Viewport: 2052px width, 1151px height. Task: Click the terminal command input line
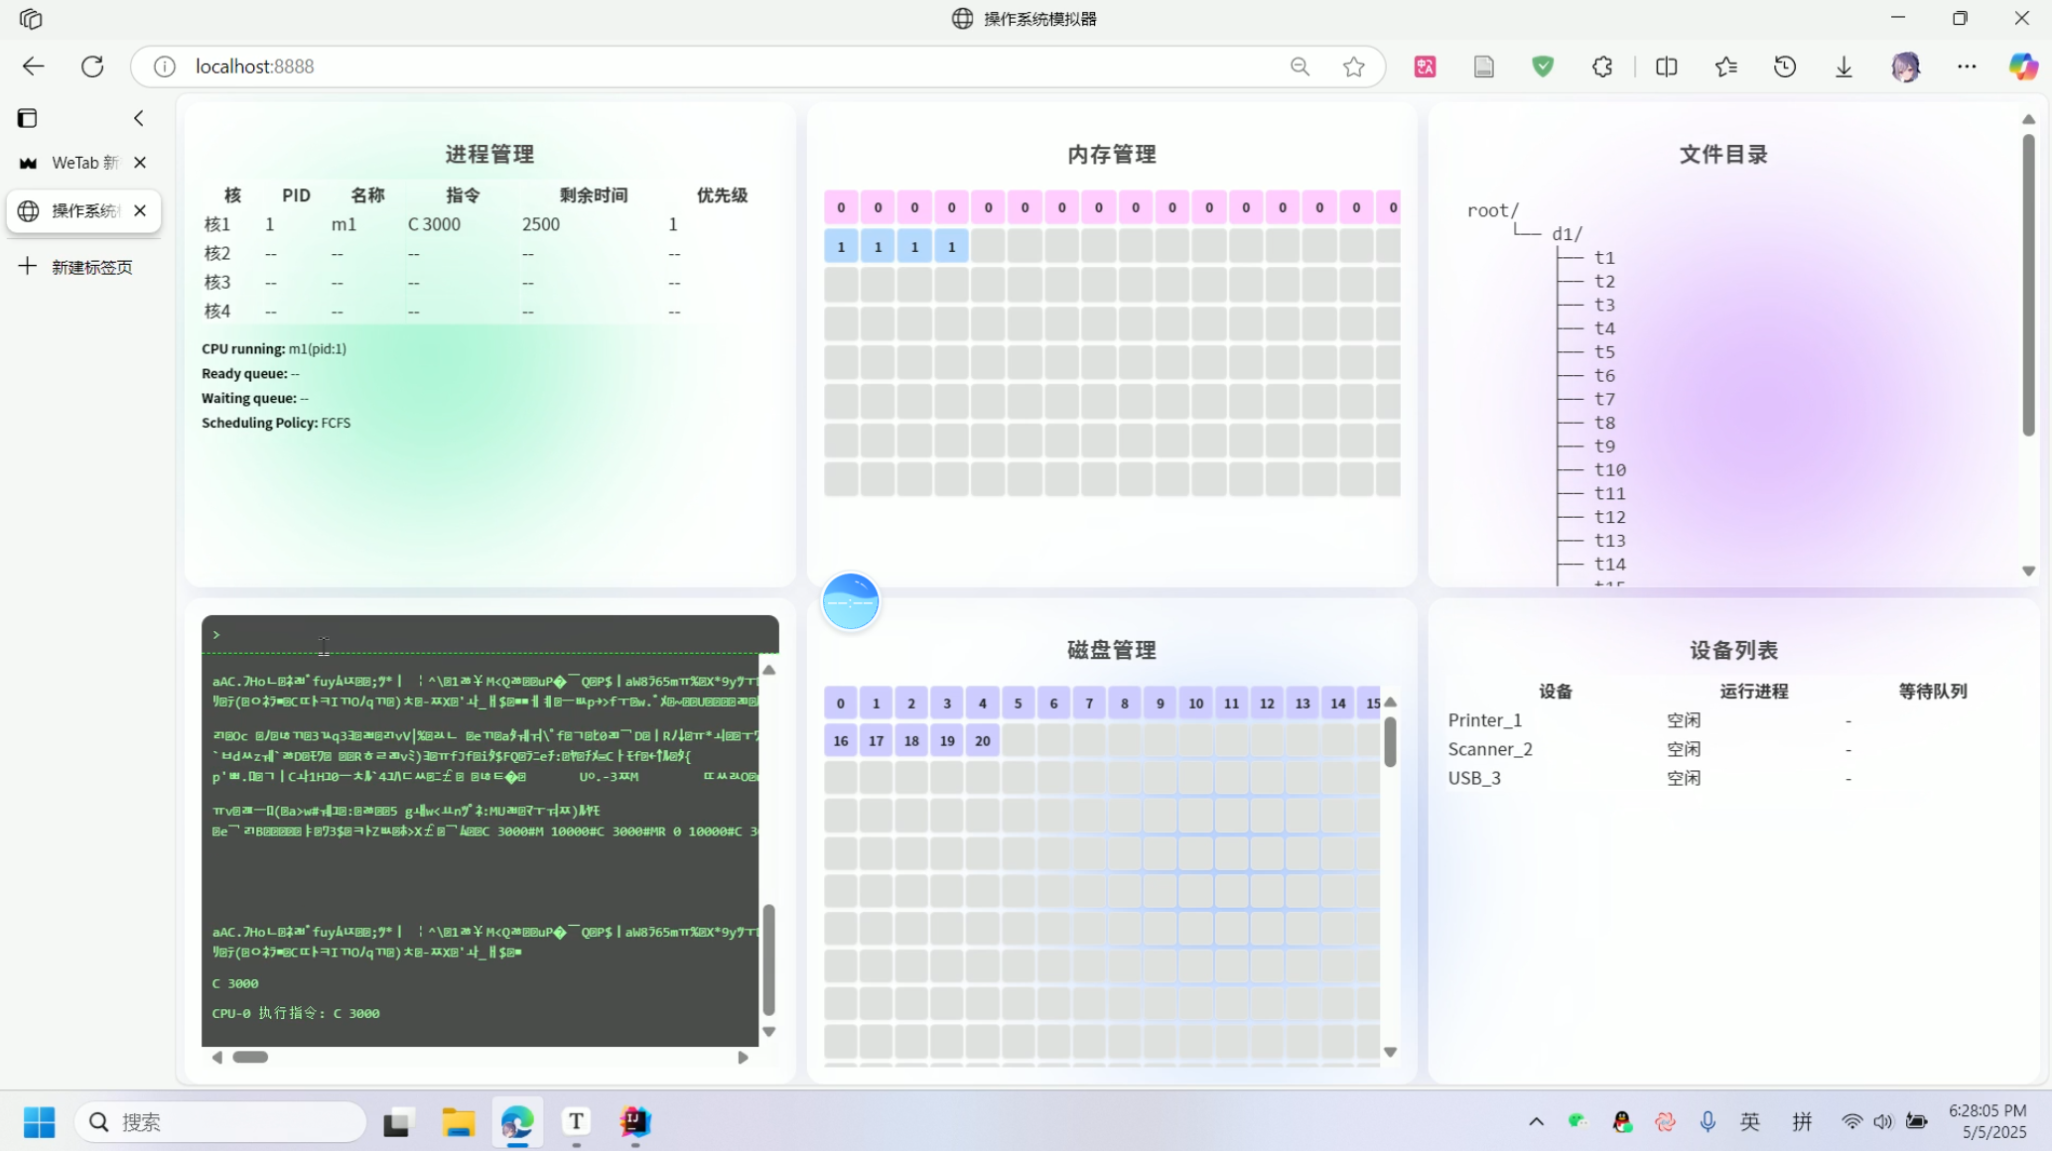pos(486,635)
